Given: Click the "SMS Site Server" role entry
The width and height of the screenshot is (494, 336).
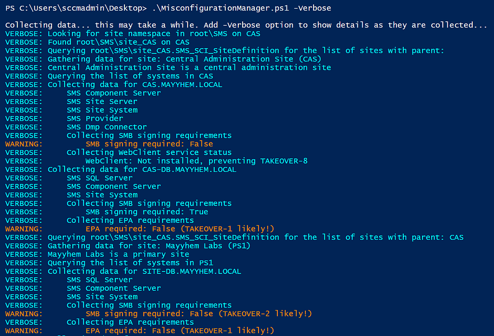Looking at the screenshot, I should click(102, 102).
